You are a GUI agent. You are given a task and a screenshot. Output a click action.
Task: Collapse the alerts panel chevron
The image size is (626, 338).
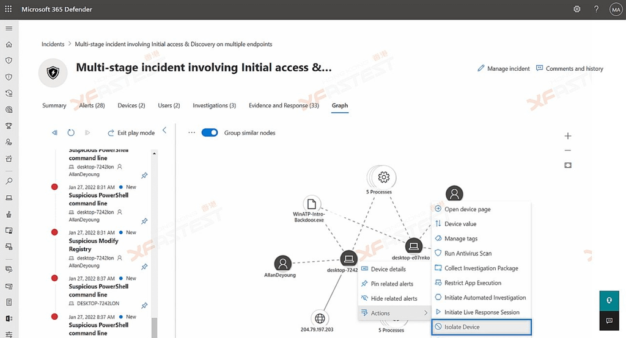click(164, 131)
